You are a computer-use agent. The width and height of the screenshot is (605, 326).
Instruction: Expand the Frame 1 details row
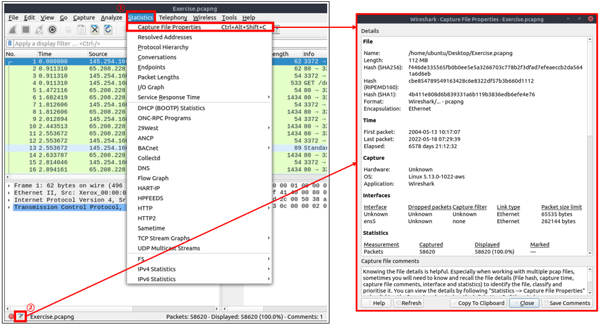[9, 186]
